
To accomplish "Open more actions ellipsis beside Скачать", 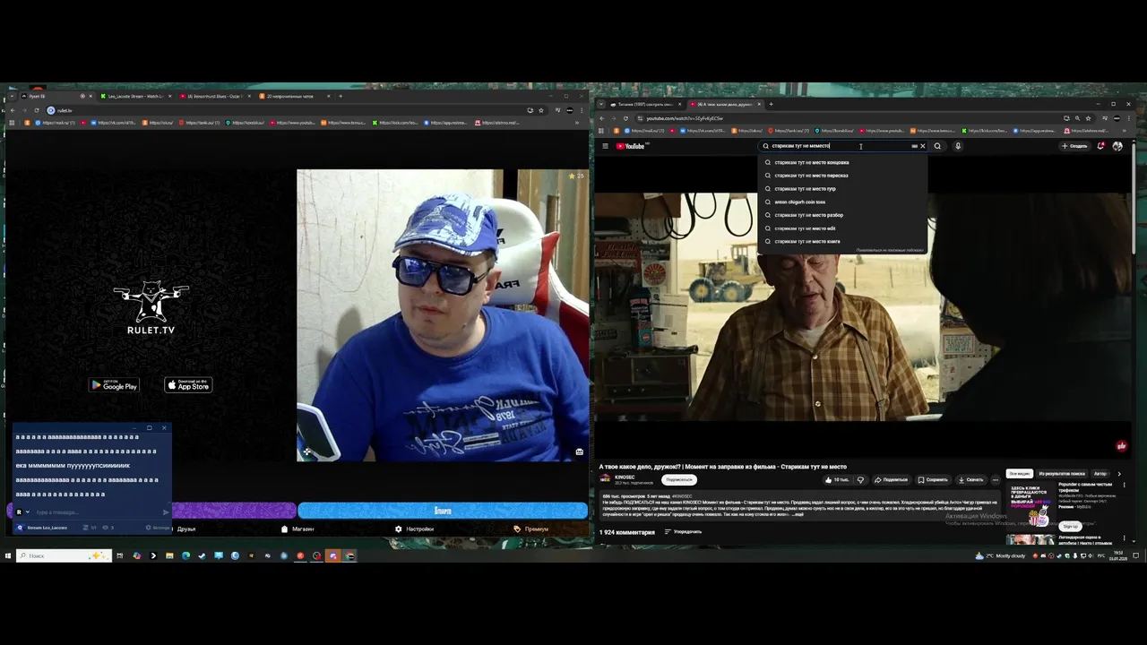I will (995, 479).
